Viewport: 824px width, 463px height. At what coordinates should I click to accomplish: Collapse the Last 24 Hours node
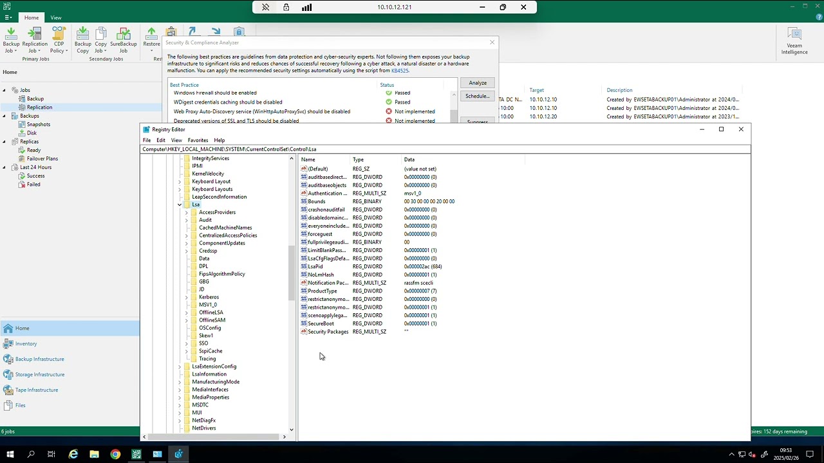pos(5,167)
